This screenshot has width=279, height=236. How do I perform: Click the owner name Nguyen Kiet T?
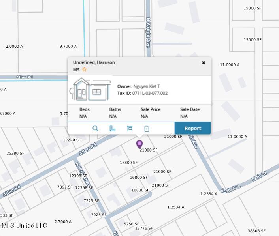coord(146,86)
